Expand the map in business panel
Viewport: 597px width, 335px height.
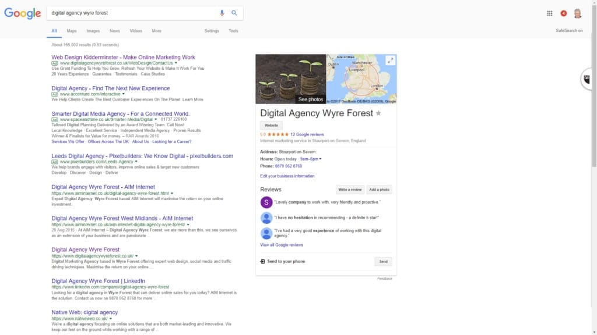click(x=390, y=60)
